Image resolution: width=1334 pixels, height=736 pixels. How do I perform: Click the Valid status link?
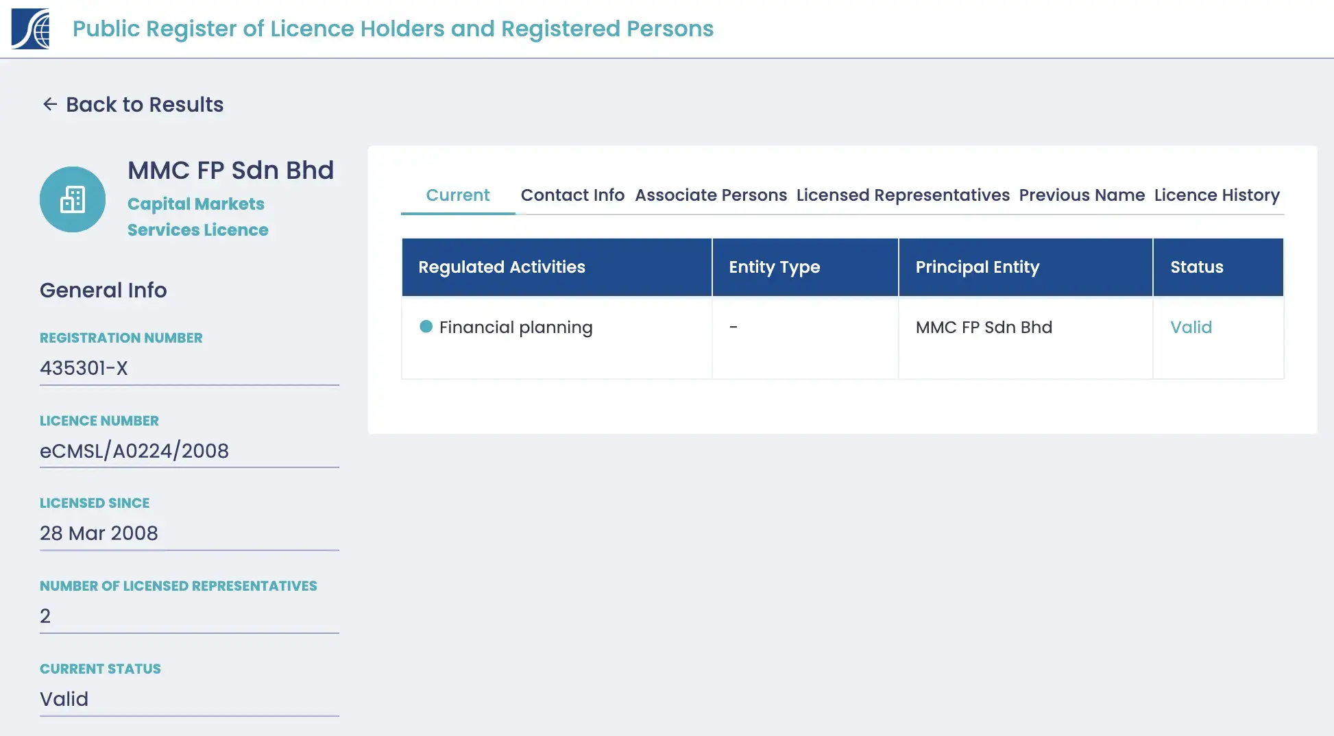1191,328
